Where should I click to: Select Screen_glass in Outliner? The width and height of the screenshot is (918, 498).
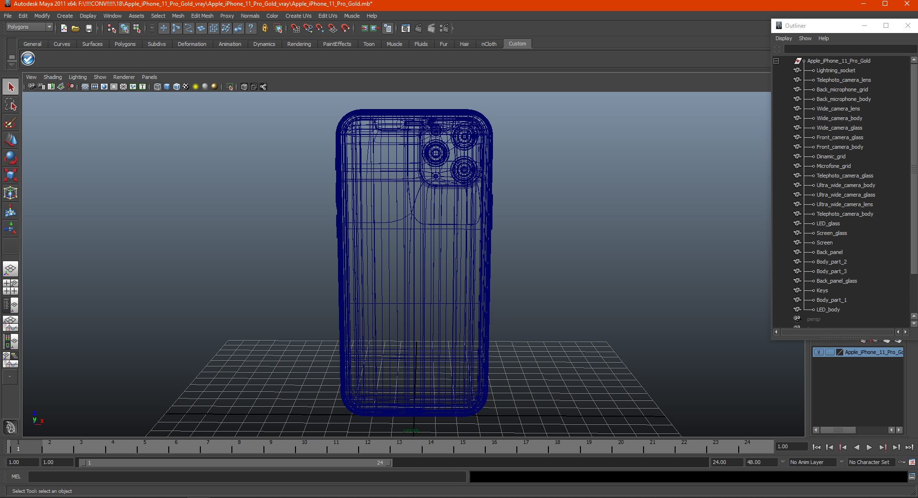click(x=831, y=233)
